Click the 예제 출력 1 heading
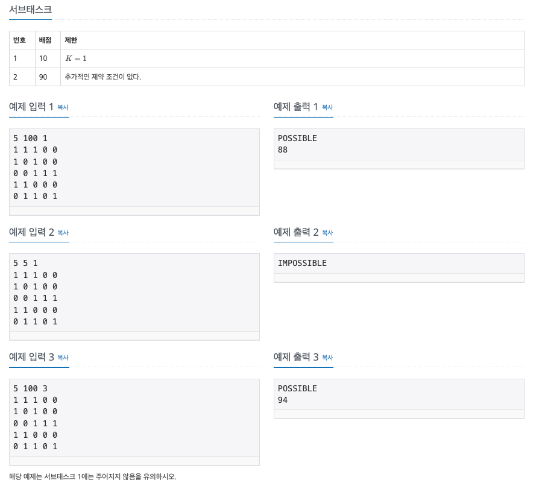Screen dimensions: 539x486 coord(295,107)
